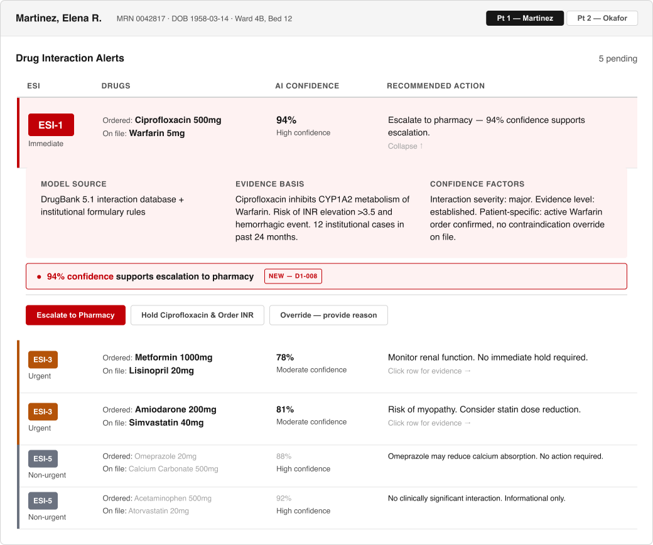653x545 pixels.
Task: Expand evidence for Amiodarone row
Action: coord(429,423)
